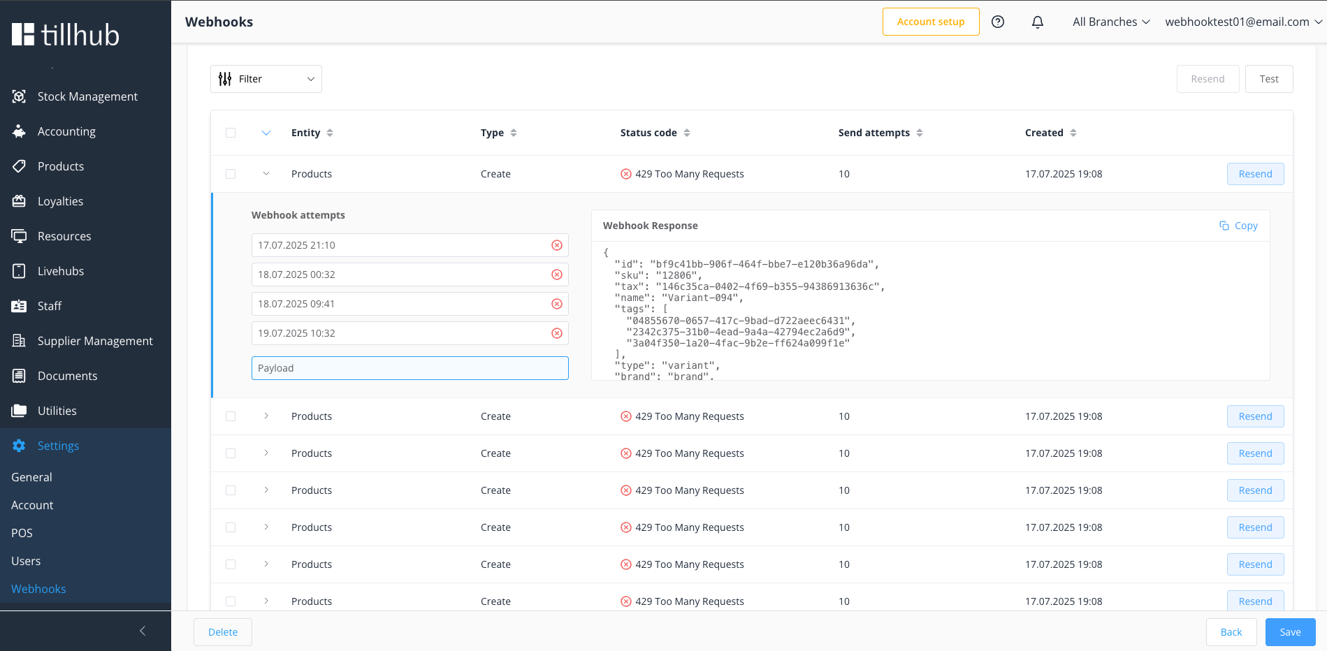This screenshot has width=1327, height=651.
Task: Click the Staff badge icon
Action: coord(20,306)
